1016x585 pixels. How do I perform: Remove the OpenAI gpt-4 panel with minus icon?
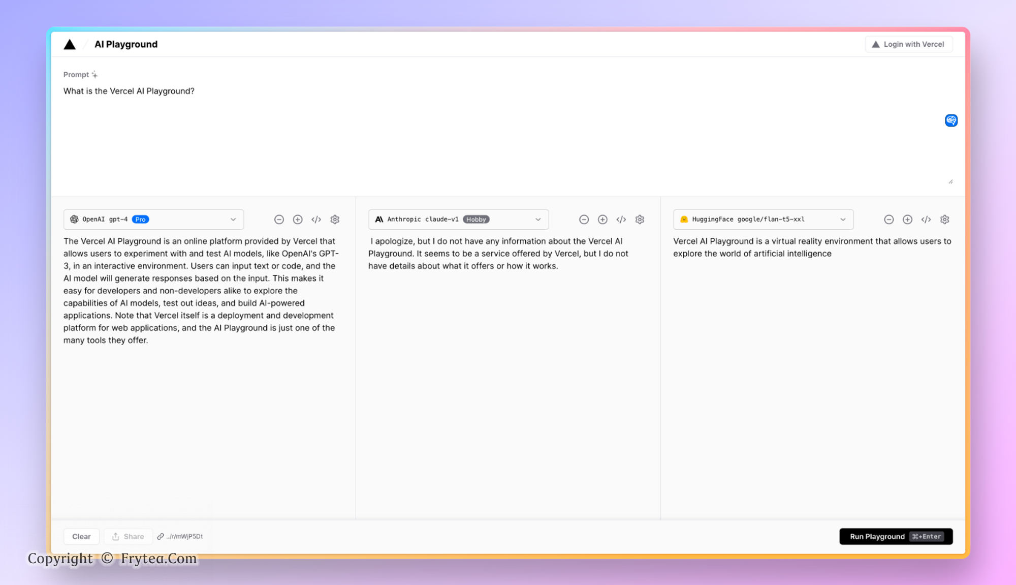pos(279,220)
